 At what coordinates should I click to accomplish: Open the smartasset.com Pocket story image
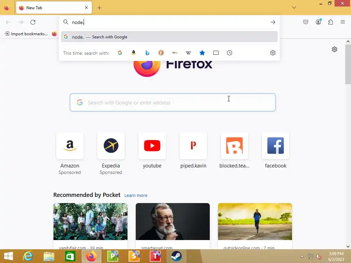pos(173,222)
